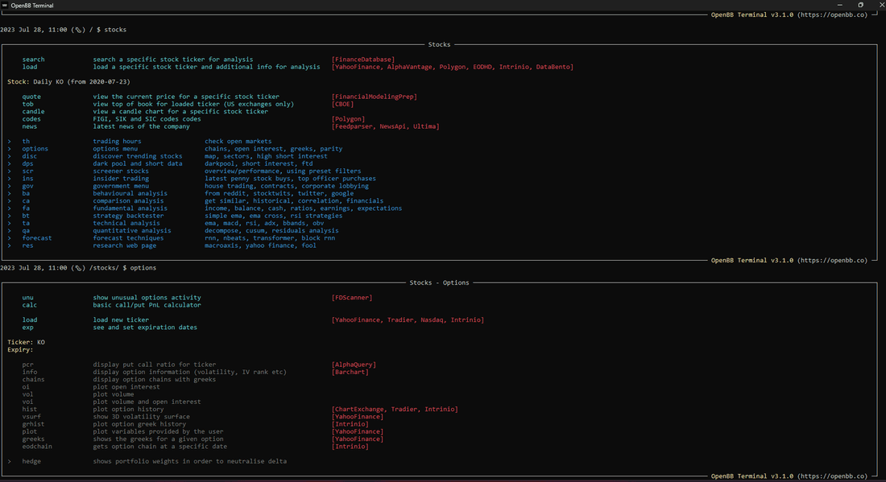Click '[Feedparser, NewsApi, Ultima]' source text
Image resolution: width=886 pixels, height=482 pixels.
(385, 126)
